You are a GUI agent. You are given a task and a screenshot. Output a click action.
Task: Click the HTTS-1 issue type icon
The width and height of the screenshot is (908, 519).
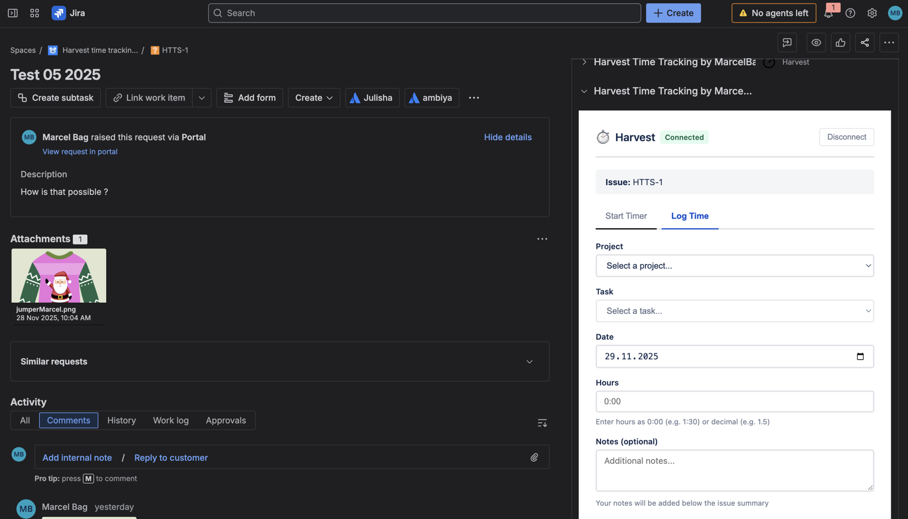(x=155, y=50)
